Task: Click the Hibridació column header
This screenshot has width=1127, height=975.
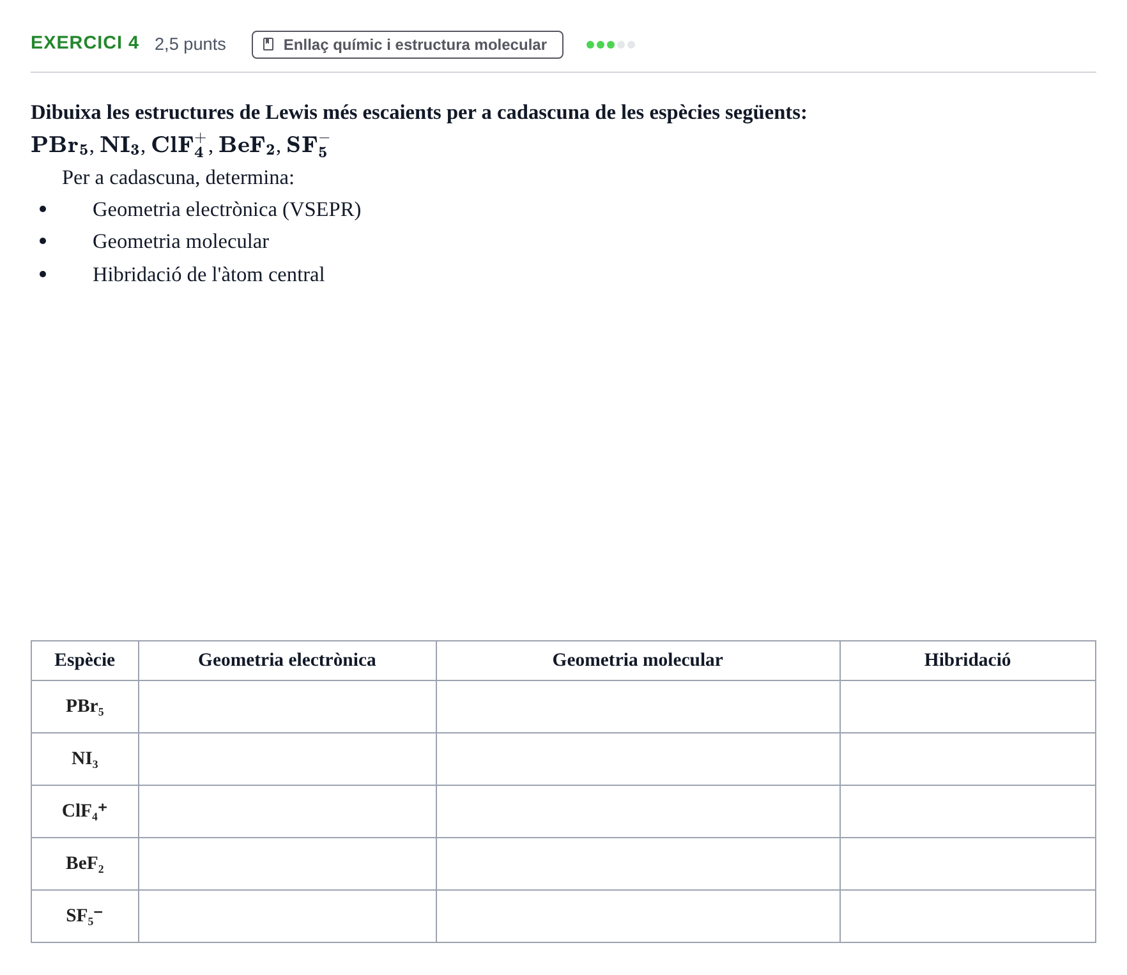Action: tap(968, 661)
